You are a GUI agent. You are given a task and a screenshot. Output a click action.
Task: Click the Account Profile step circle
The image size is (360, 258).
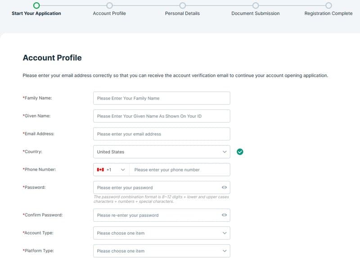(109, 5)
